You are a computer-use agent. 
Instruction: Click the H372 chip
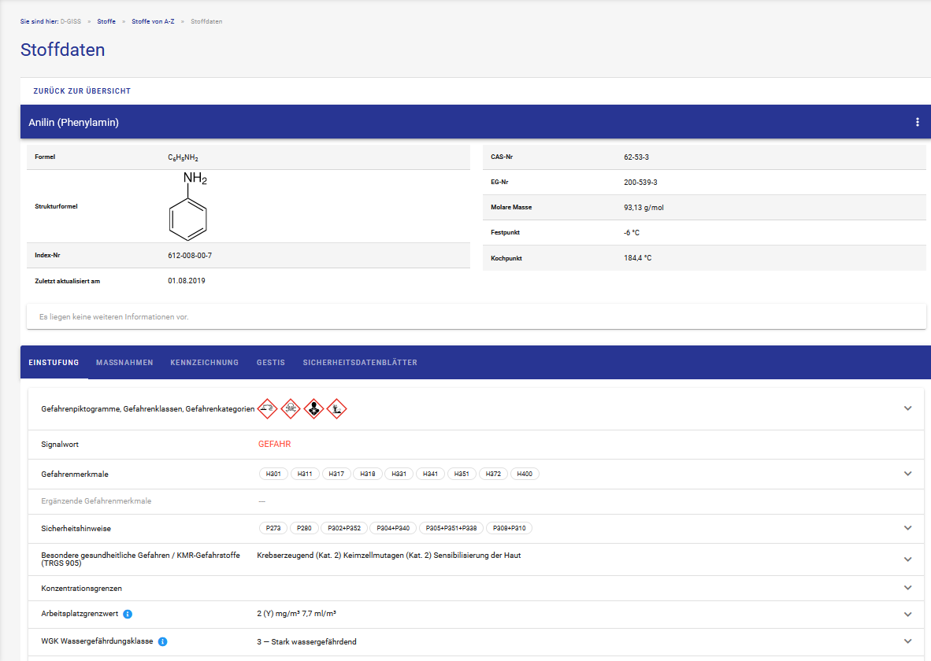click(x=493, y=474)
